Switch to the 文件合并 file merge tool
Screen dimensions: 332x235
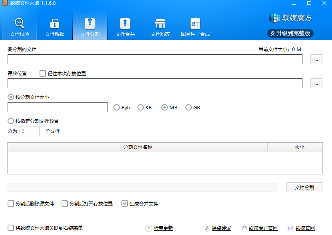125,27
